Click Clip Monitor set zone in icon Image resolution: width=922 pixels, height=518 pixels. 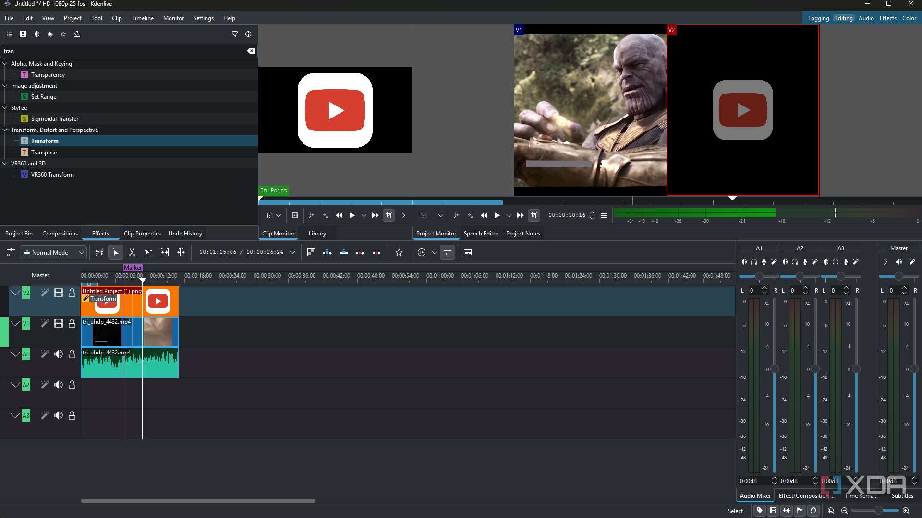[x=312, y=215]
